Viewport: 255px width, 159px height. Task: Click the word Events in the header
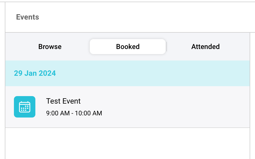point(28,17)
